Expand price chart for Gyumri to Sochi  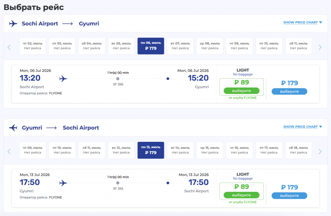point(303,127)
